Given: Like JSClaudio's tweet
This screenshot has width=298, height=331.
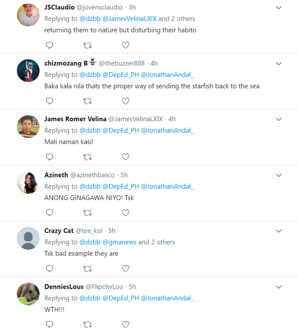Looking at the screenshot, I should click(126, 45).
